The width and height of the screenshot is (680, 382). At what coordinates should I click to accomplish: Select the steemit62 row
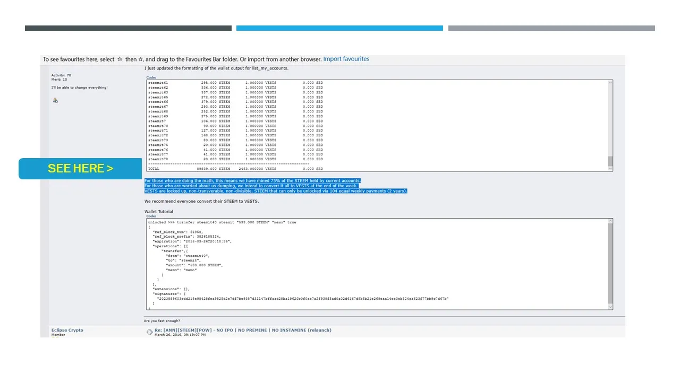(x=235, y=88)
